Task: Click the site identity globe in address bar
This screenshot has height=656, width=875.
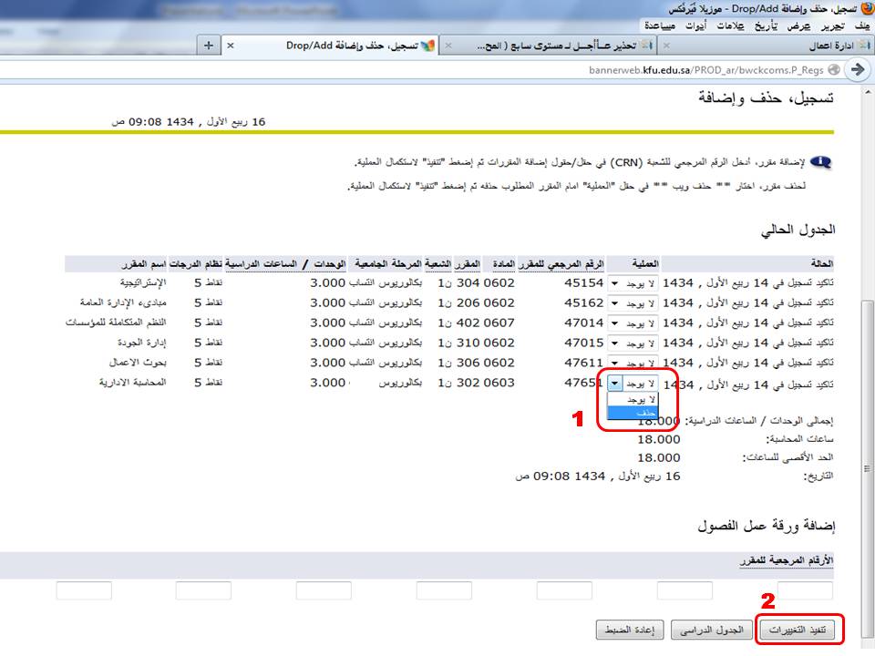Action: coord(834,69)
